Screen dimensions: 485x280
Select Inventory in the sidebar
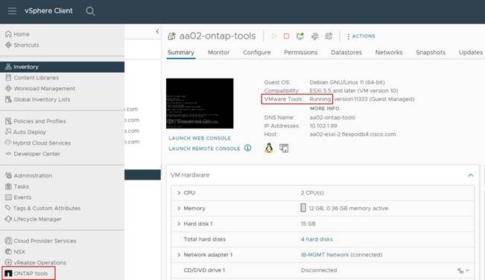62,67
